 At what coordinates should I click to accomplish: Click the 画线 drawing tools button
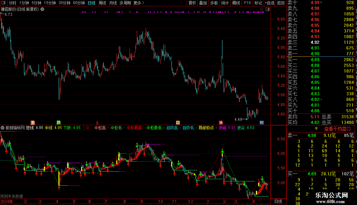coord(236,3)
